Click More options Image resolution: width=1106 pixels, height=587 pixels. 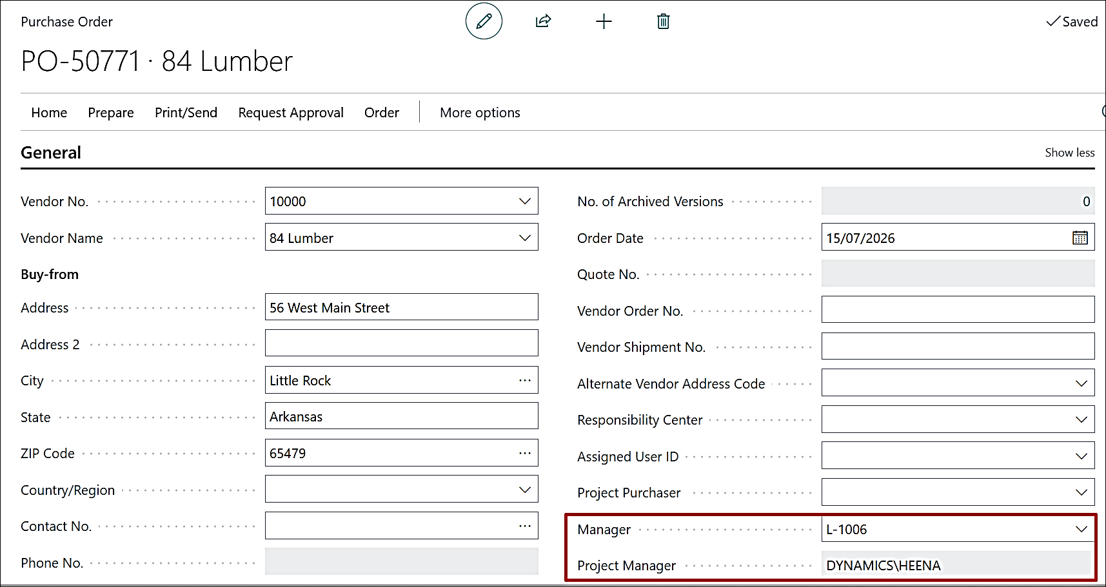480,113
